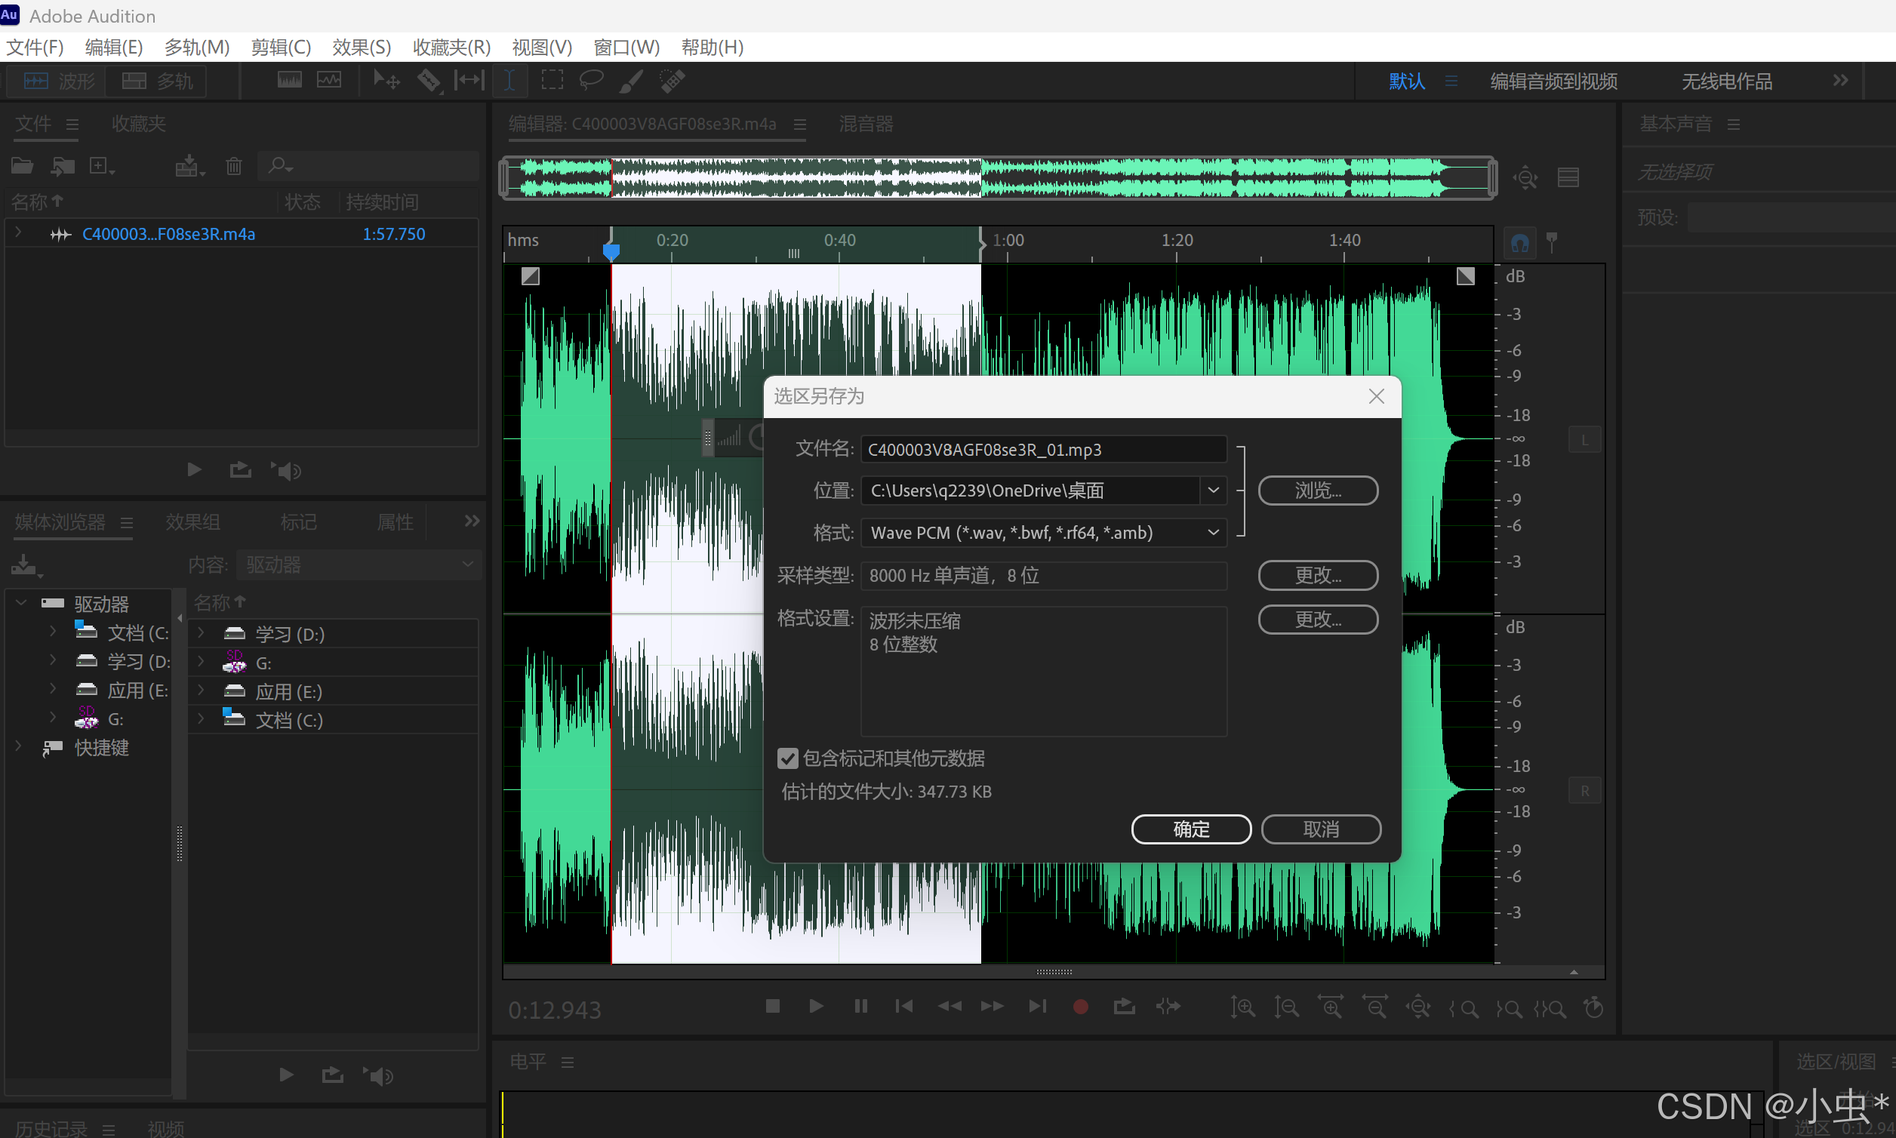Image resolution: width=1896 pixels, height=1138 pixels.
Task: Click the open file folder icon
Action: 21,165
